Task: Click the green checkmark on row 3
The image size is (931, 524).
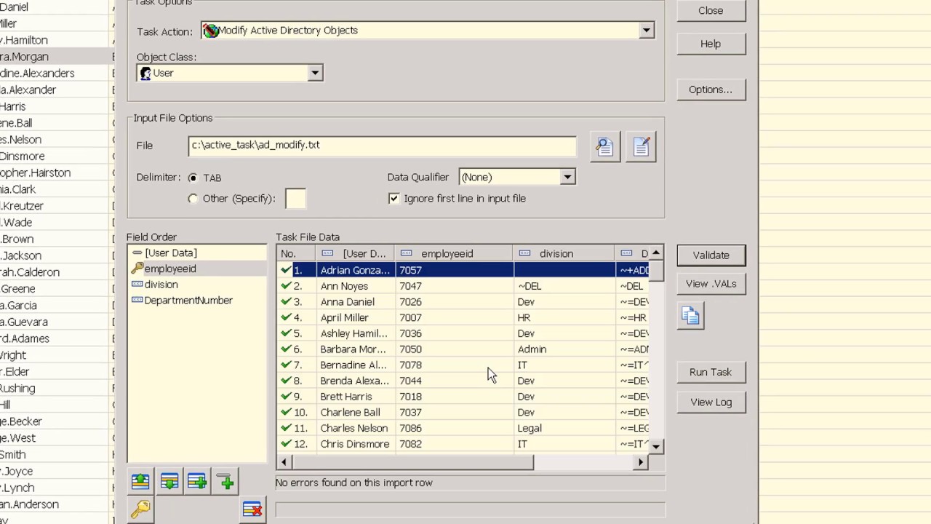Action: (x=286, y=301)
